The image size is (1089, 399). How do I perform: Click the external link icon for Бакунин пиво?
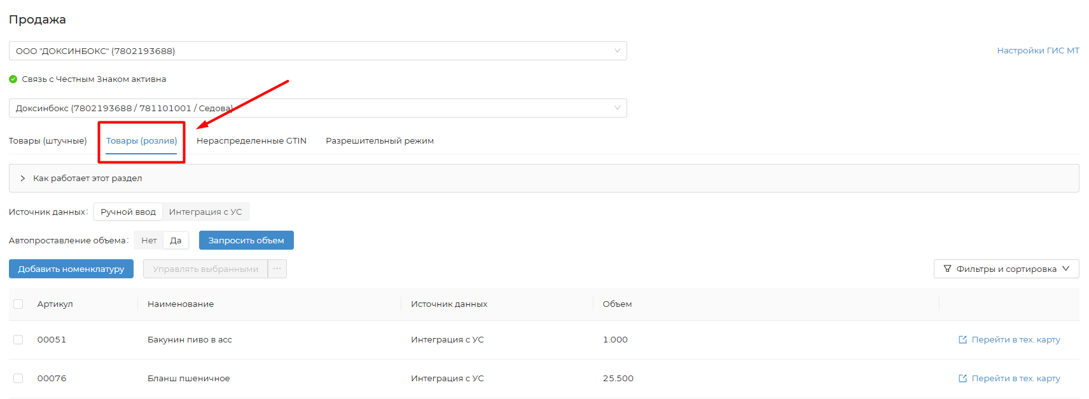pyautogui.click(x=962, y=340)
